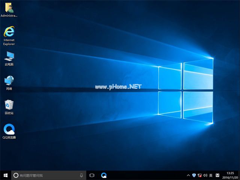240x180 pixels.
Task: Open the blue shield security tray icon
Action: point(194,175)
